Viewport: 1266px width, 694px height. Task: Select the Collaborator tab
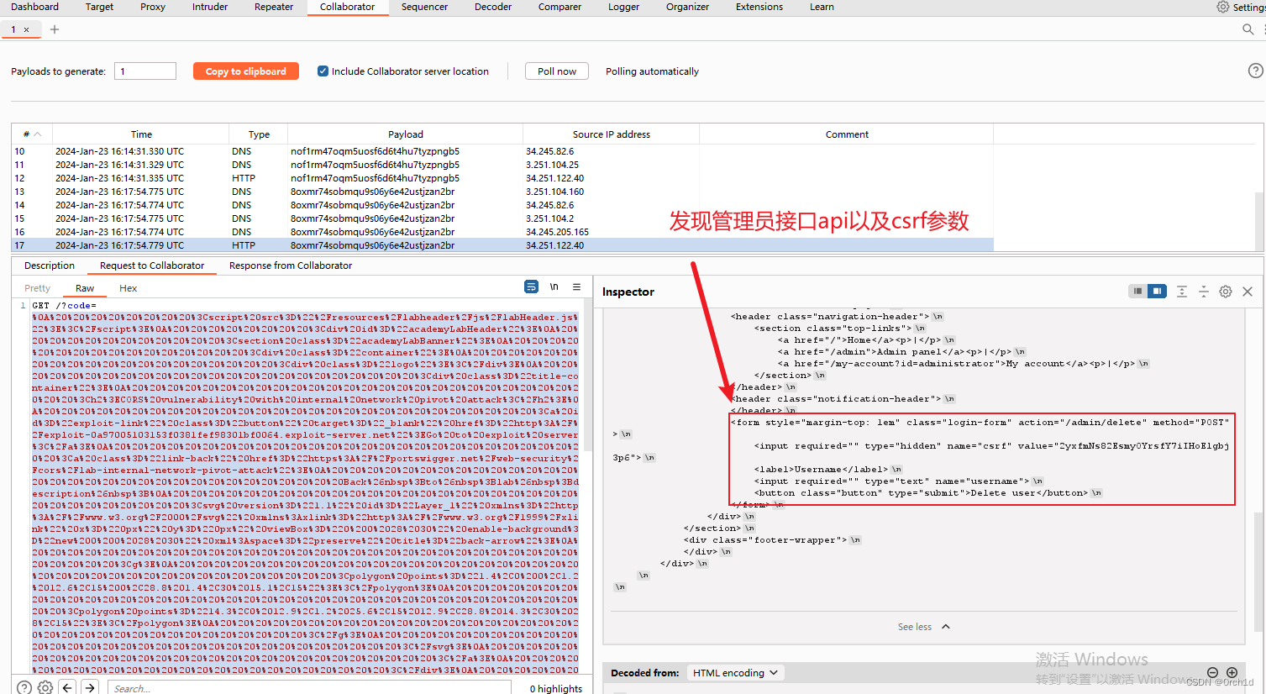(347, 7)
